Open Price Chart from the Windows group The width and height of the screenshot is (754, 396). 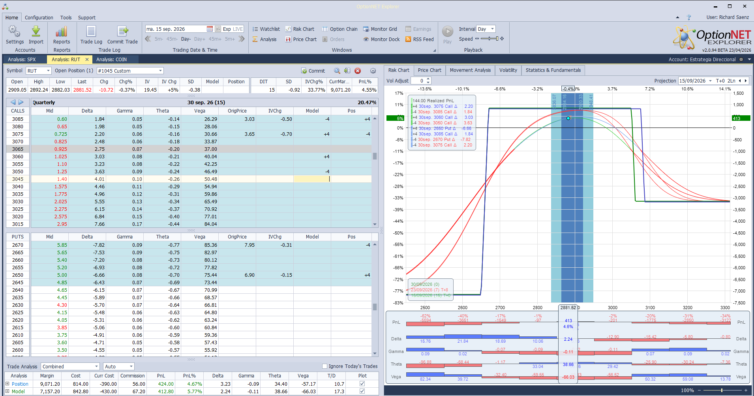pyautogui.click(x=301, y=39)
